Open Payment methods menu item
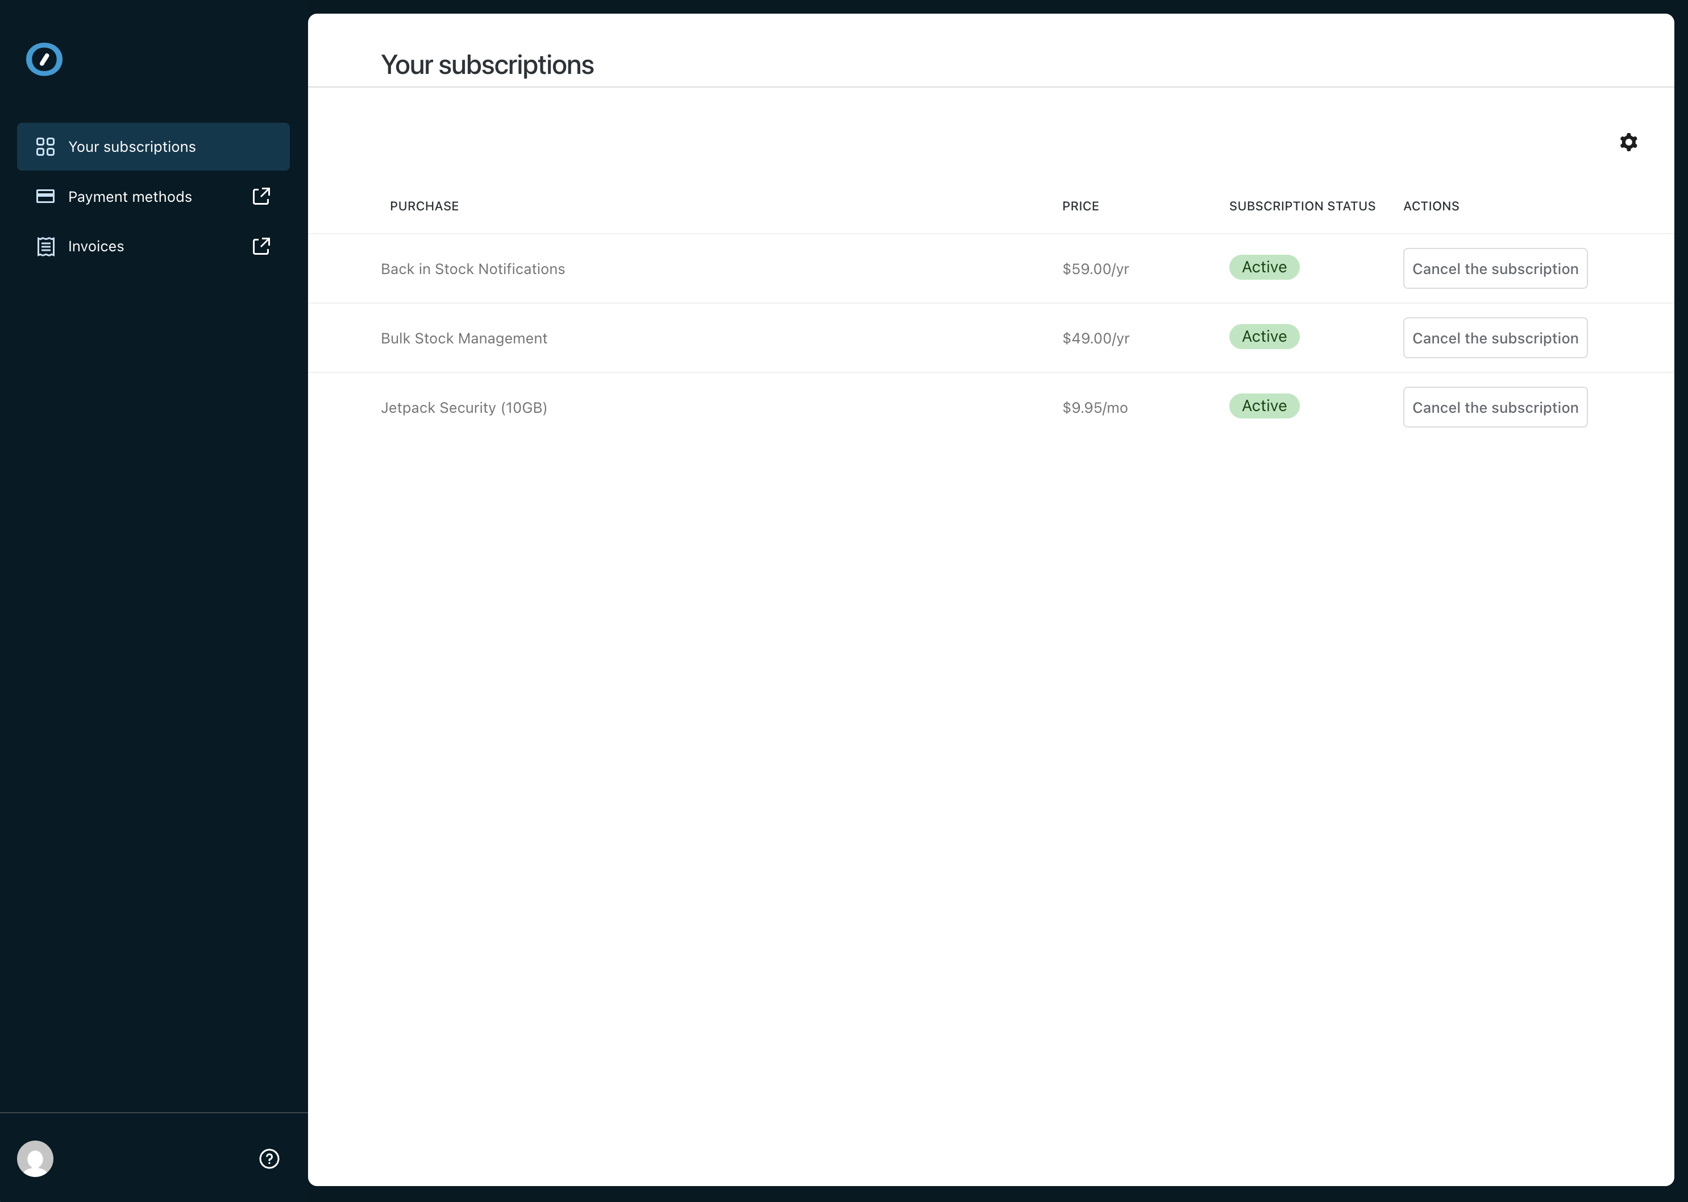The image size is (1688, 1202). pos(130,197)
